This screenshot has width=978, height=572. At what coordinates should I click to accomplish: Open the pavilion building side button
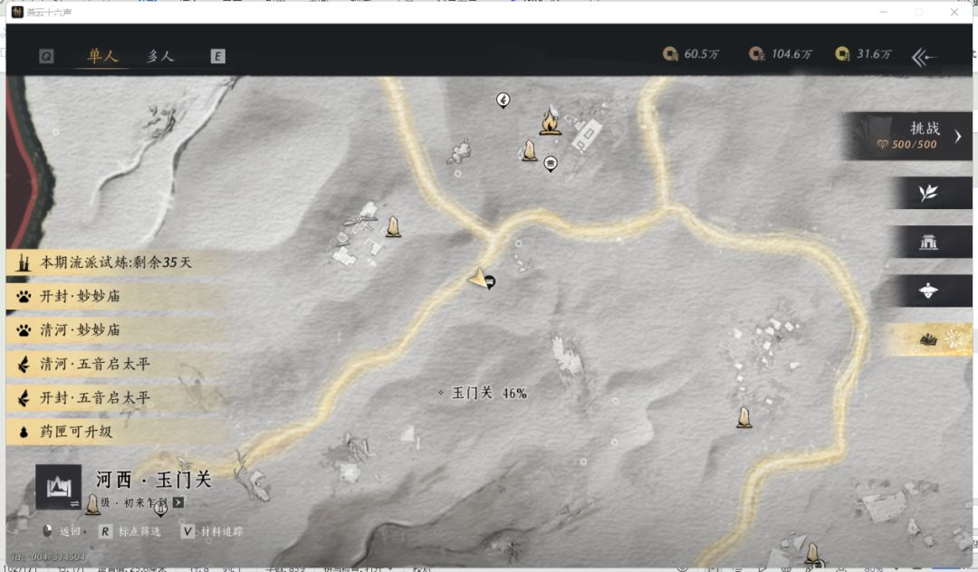pos(928,242)
